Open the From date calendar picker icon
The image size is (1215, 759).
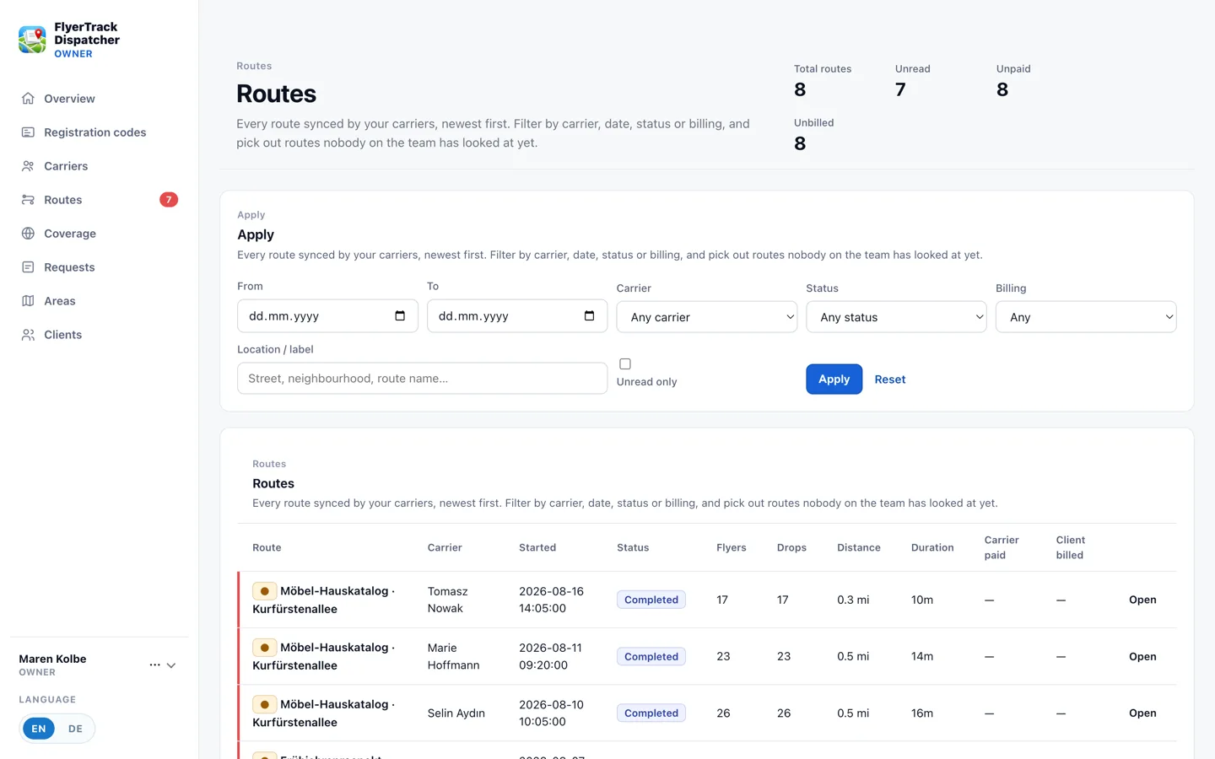point(400,316)
